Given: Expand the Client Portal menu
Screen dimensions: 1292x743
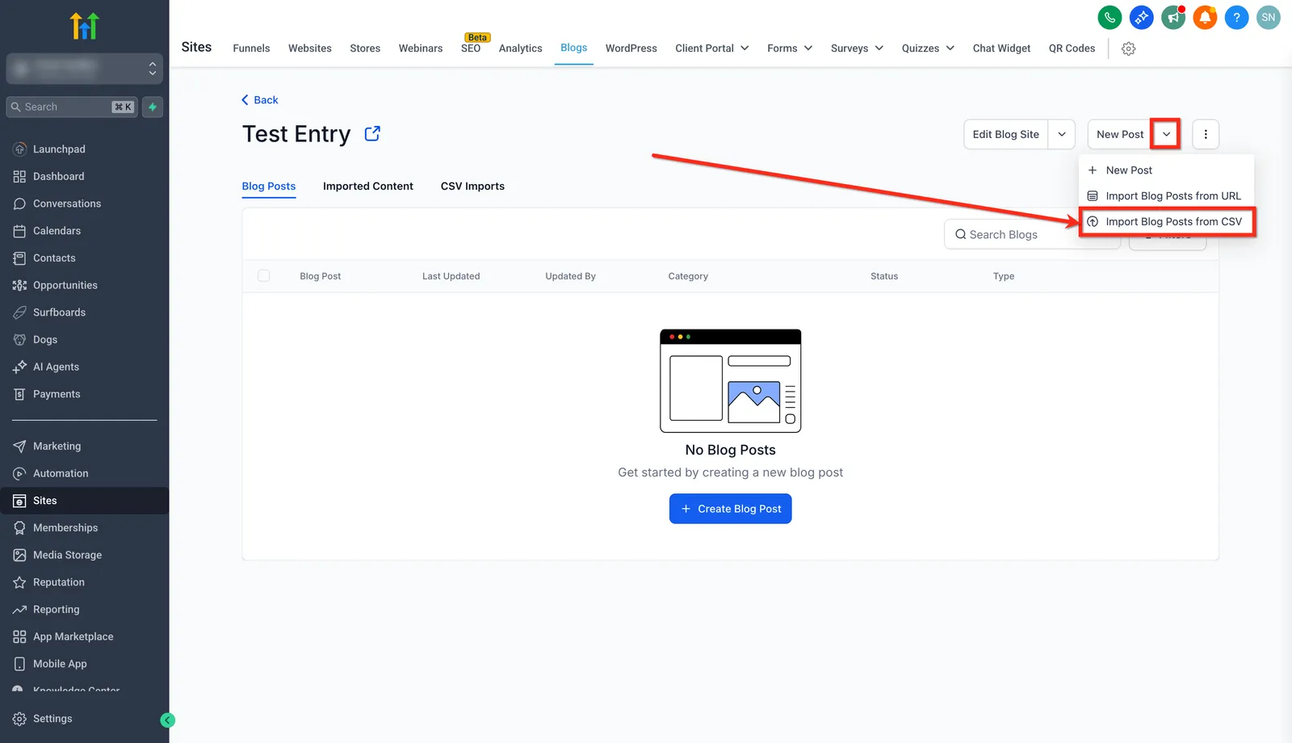Looking at the screenshot, I should click(x=712, y=48).
